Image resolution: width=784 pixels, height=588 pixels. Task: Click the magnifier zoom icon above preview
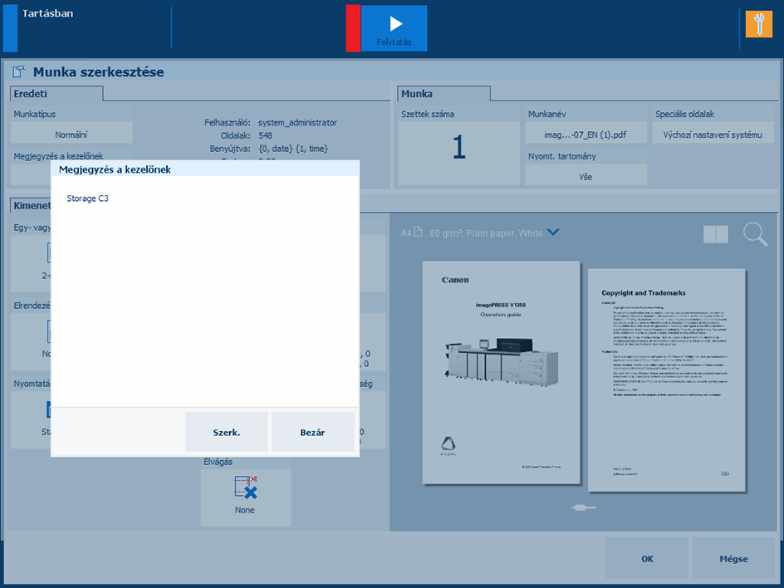[x=755, y=234]
